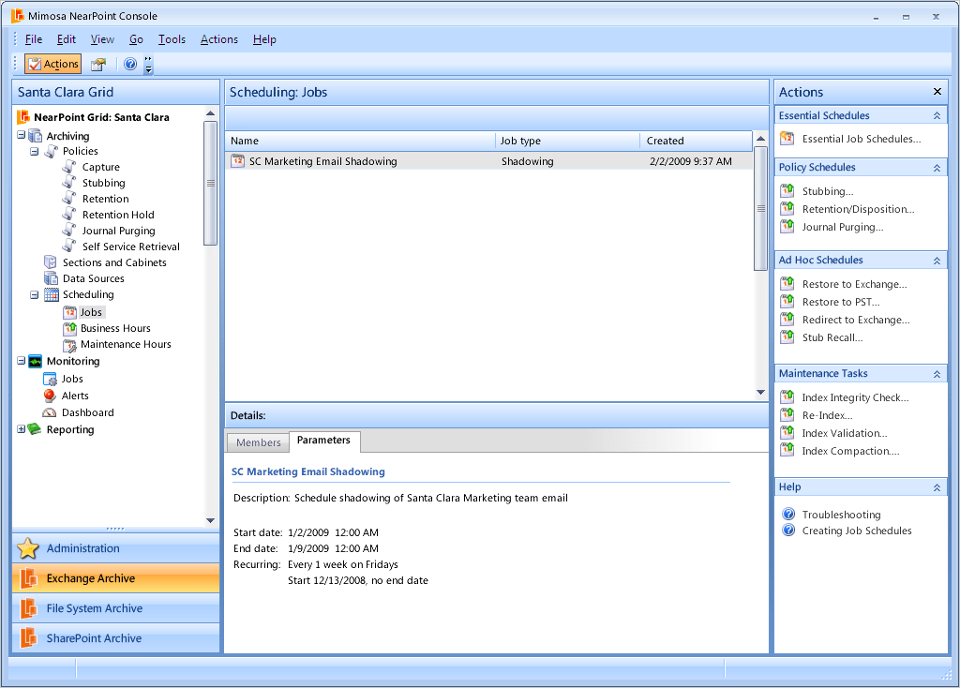960x688 pixels.
Task: Expand the Reporting tree node
Action: tap(22, 429)
